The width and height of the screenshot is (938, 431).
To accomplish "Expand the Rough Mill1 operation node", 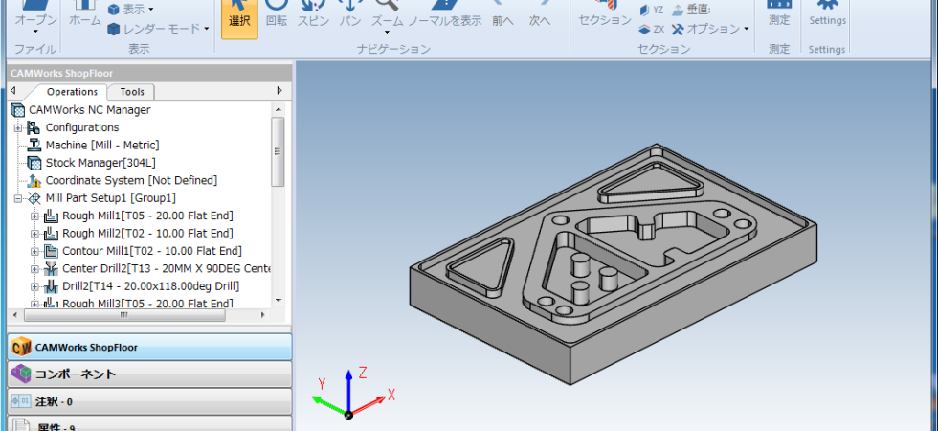I will click(x=34, y=216).
